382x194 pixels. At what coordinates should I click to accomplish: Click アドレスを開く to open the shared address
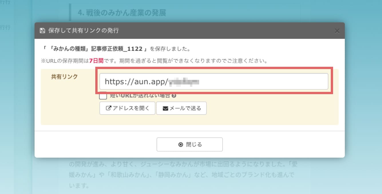(127, 108)
